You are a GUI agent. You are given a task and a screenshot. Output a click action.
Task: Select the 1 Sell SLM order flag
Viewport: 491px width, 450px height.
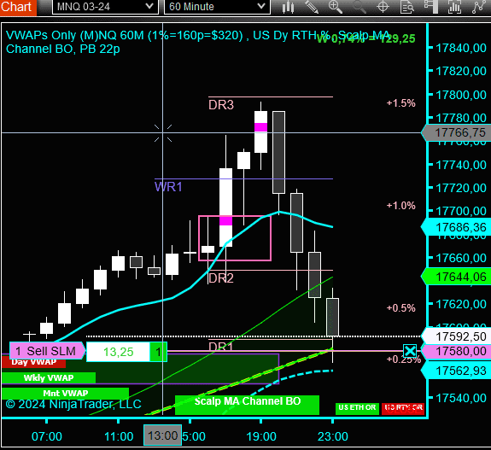click(x=47, y=351)
